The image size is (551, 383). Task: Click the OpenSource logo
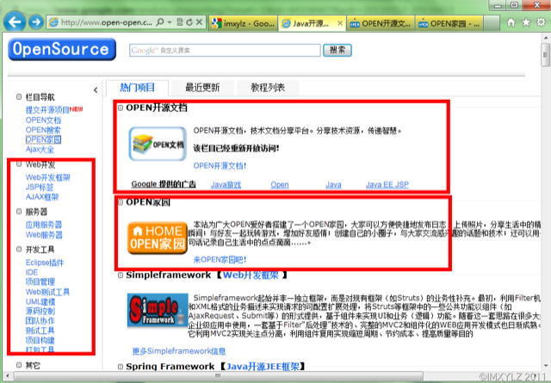click(x=62, y=49)
